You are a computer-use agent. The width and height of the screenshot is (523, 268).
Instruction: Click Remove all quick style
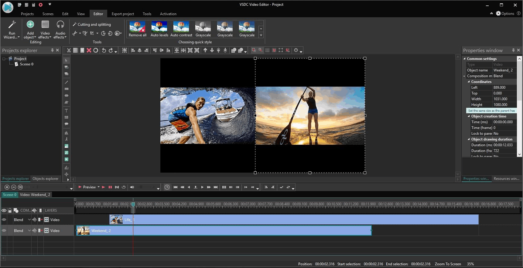(x=137, y=29)
